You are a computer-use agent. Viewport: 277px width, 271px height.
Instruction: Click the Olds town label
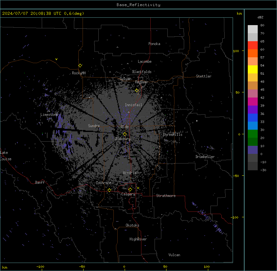tap(125, 127)
